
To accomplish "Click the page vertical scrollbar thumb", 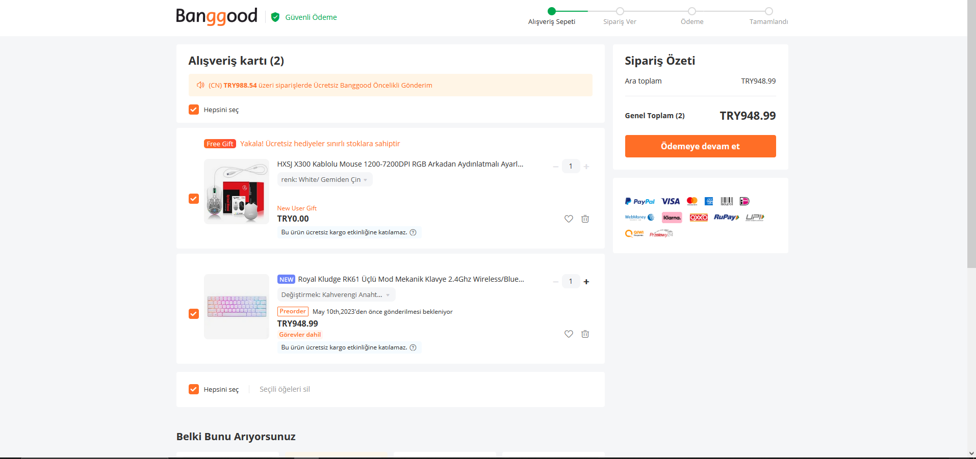I will tap(971, 134).
